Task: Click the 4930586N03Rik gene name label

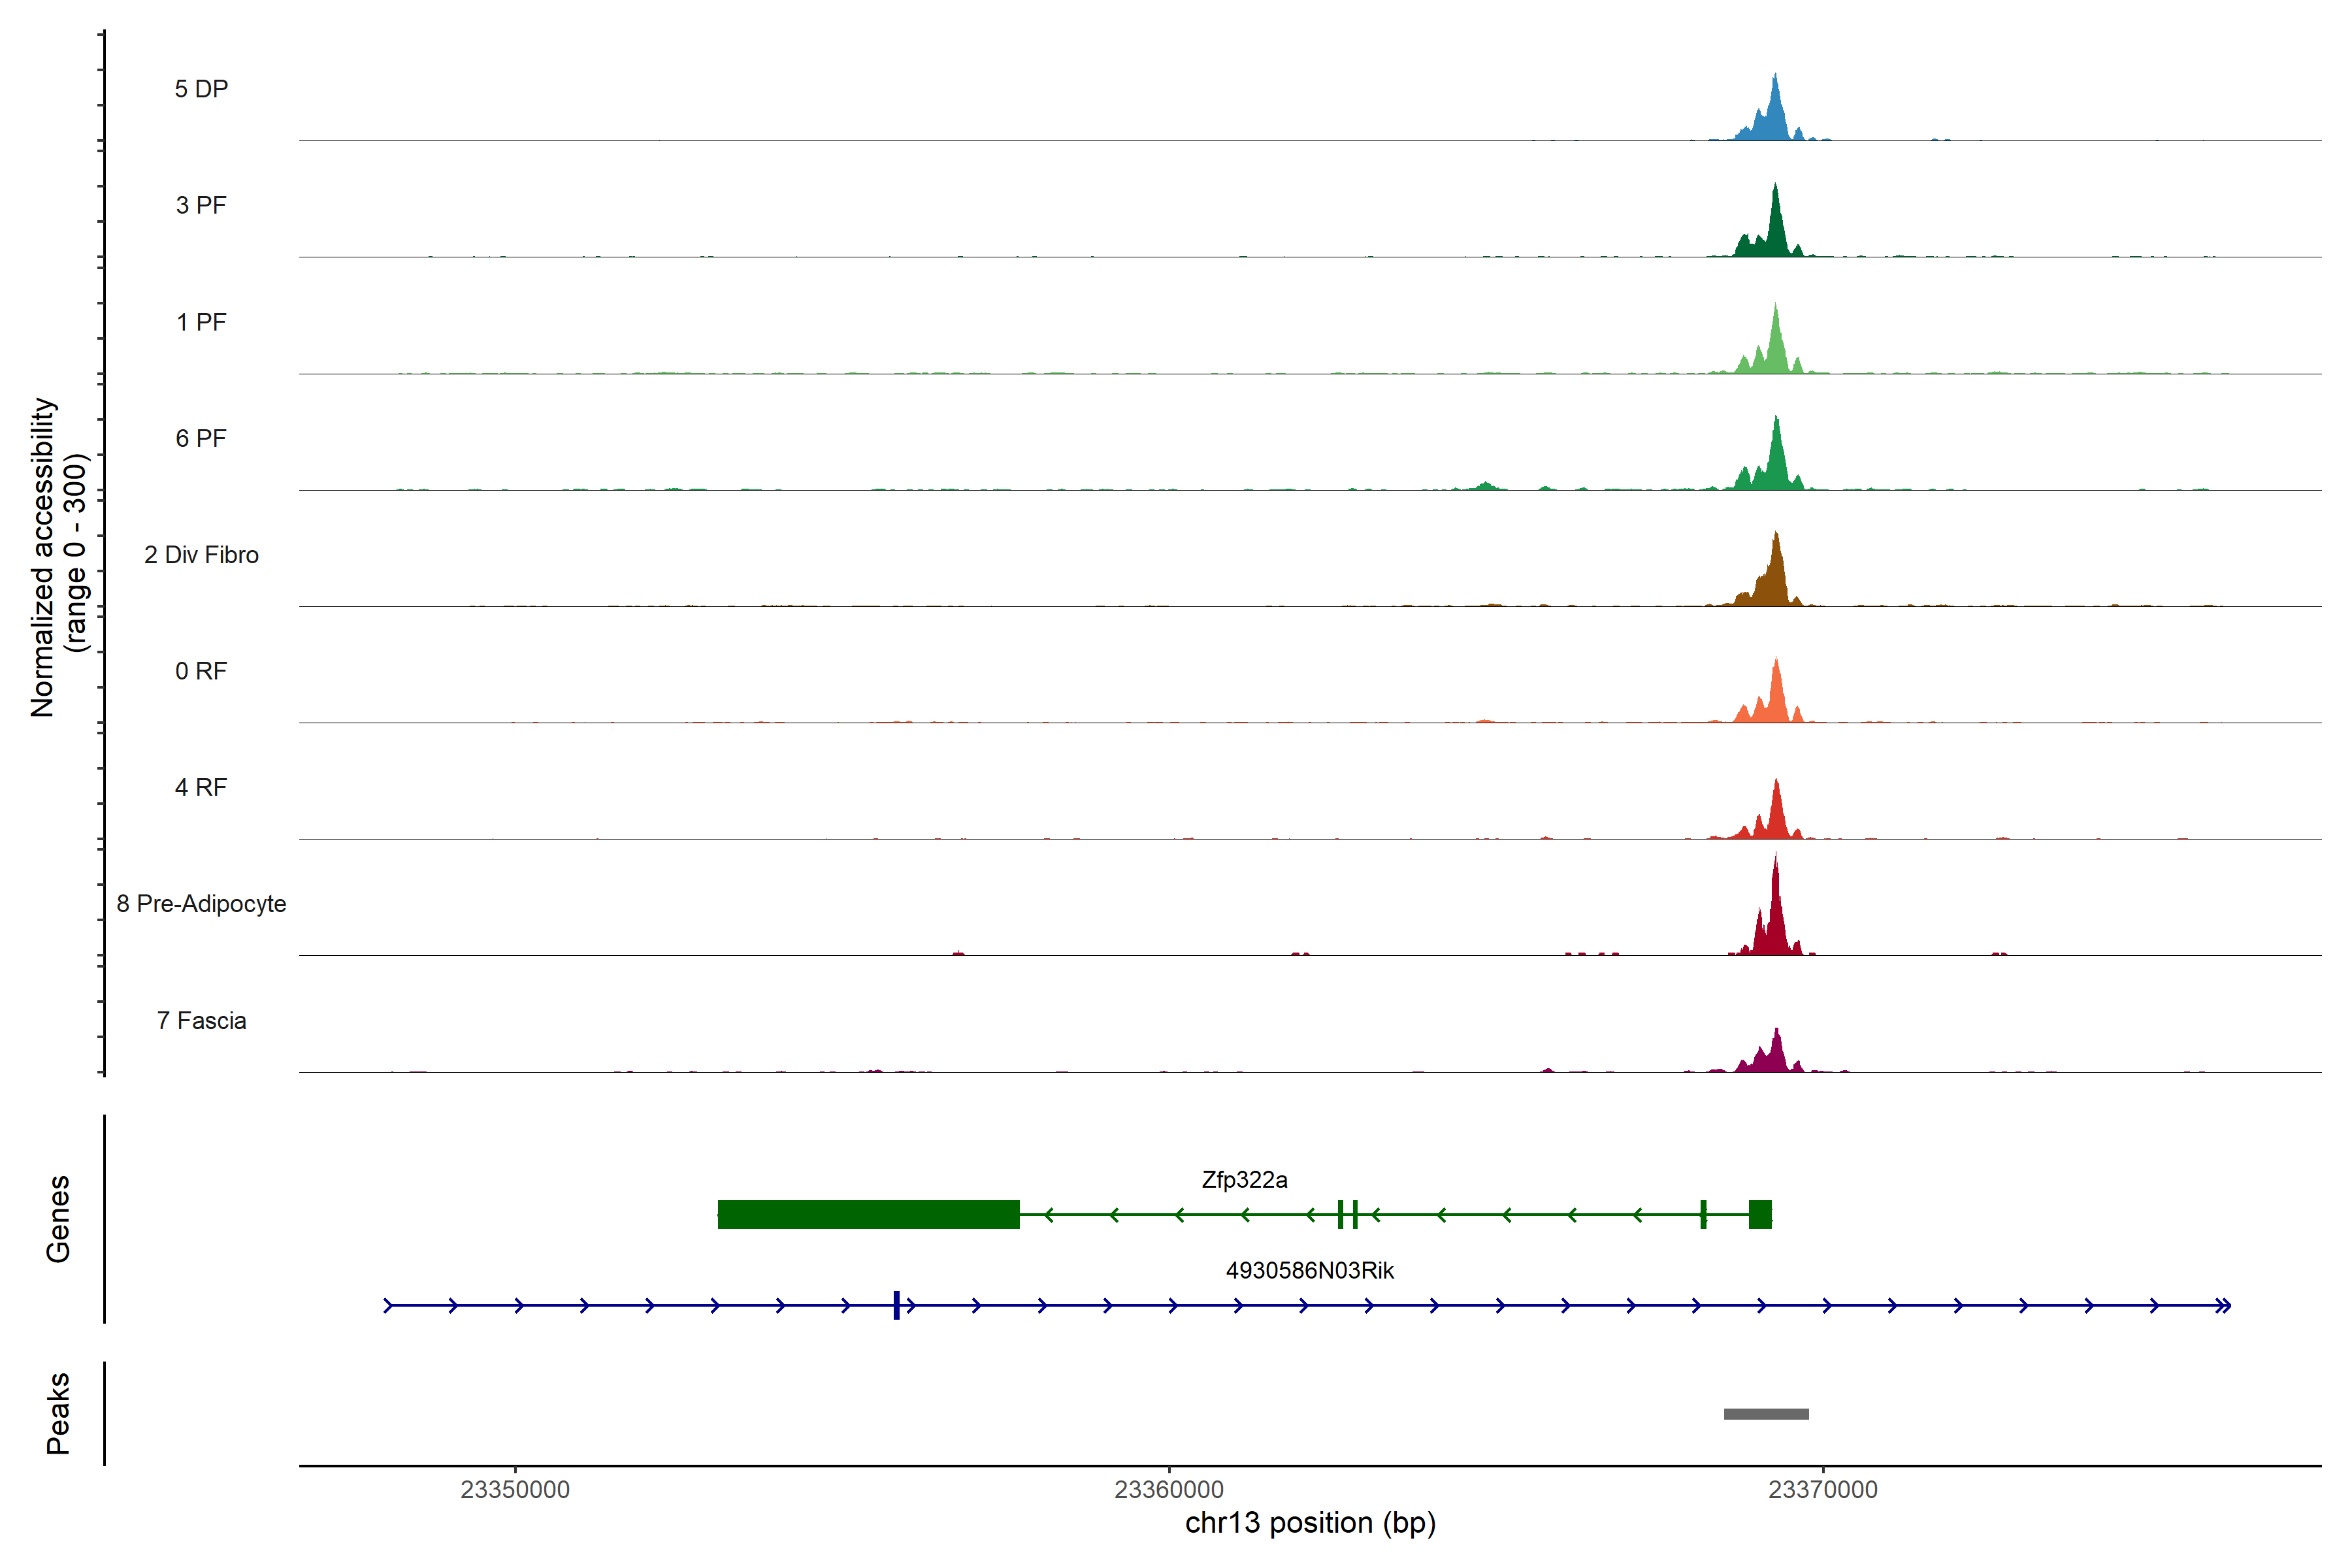Action: pyautogui.click(x=1309, y=1271)
